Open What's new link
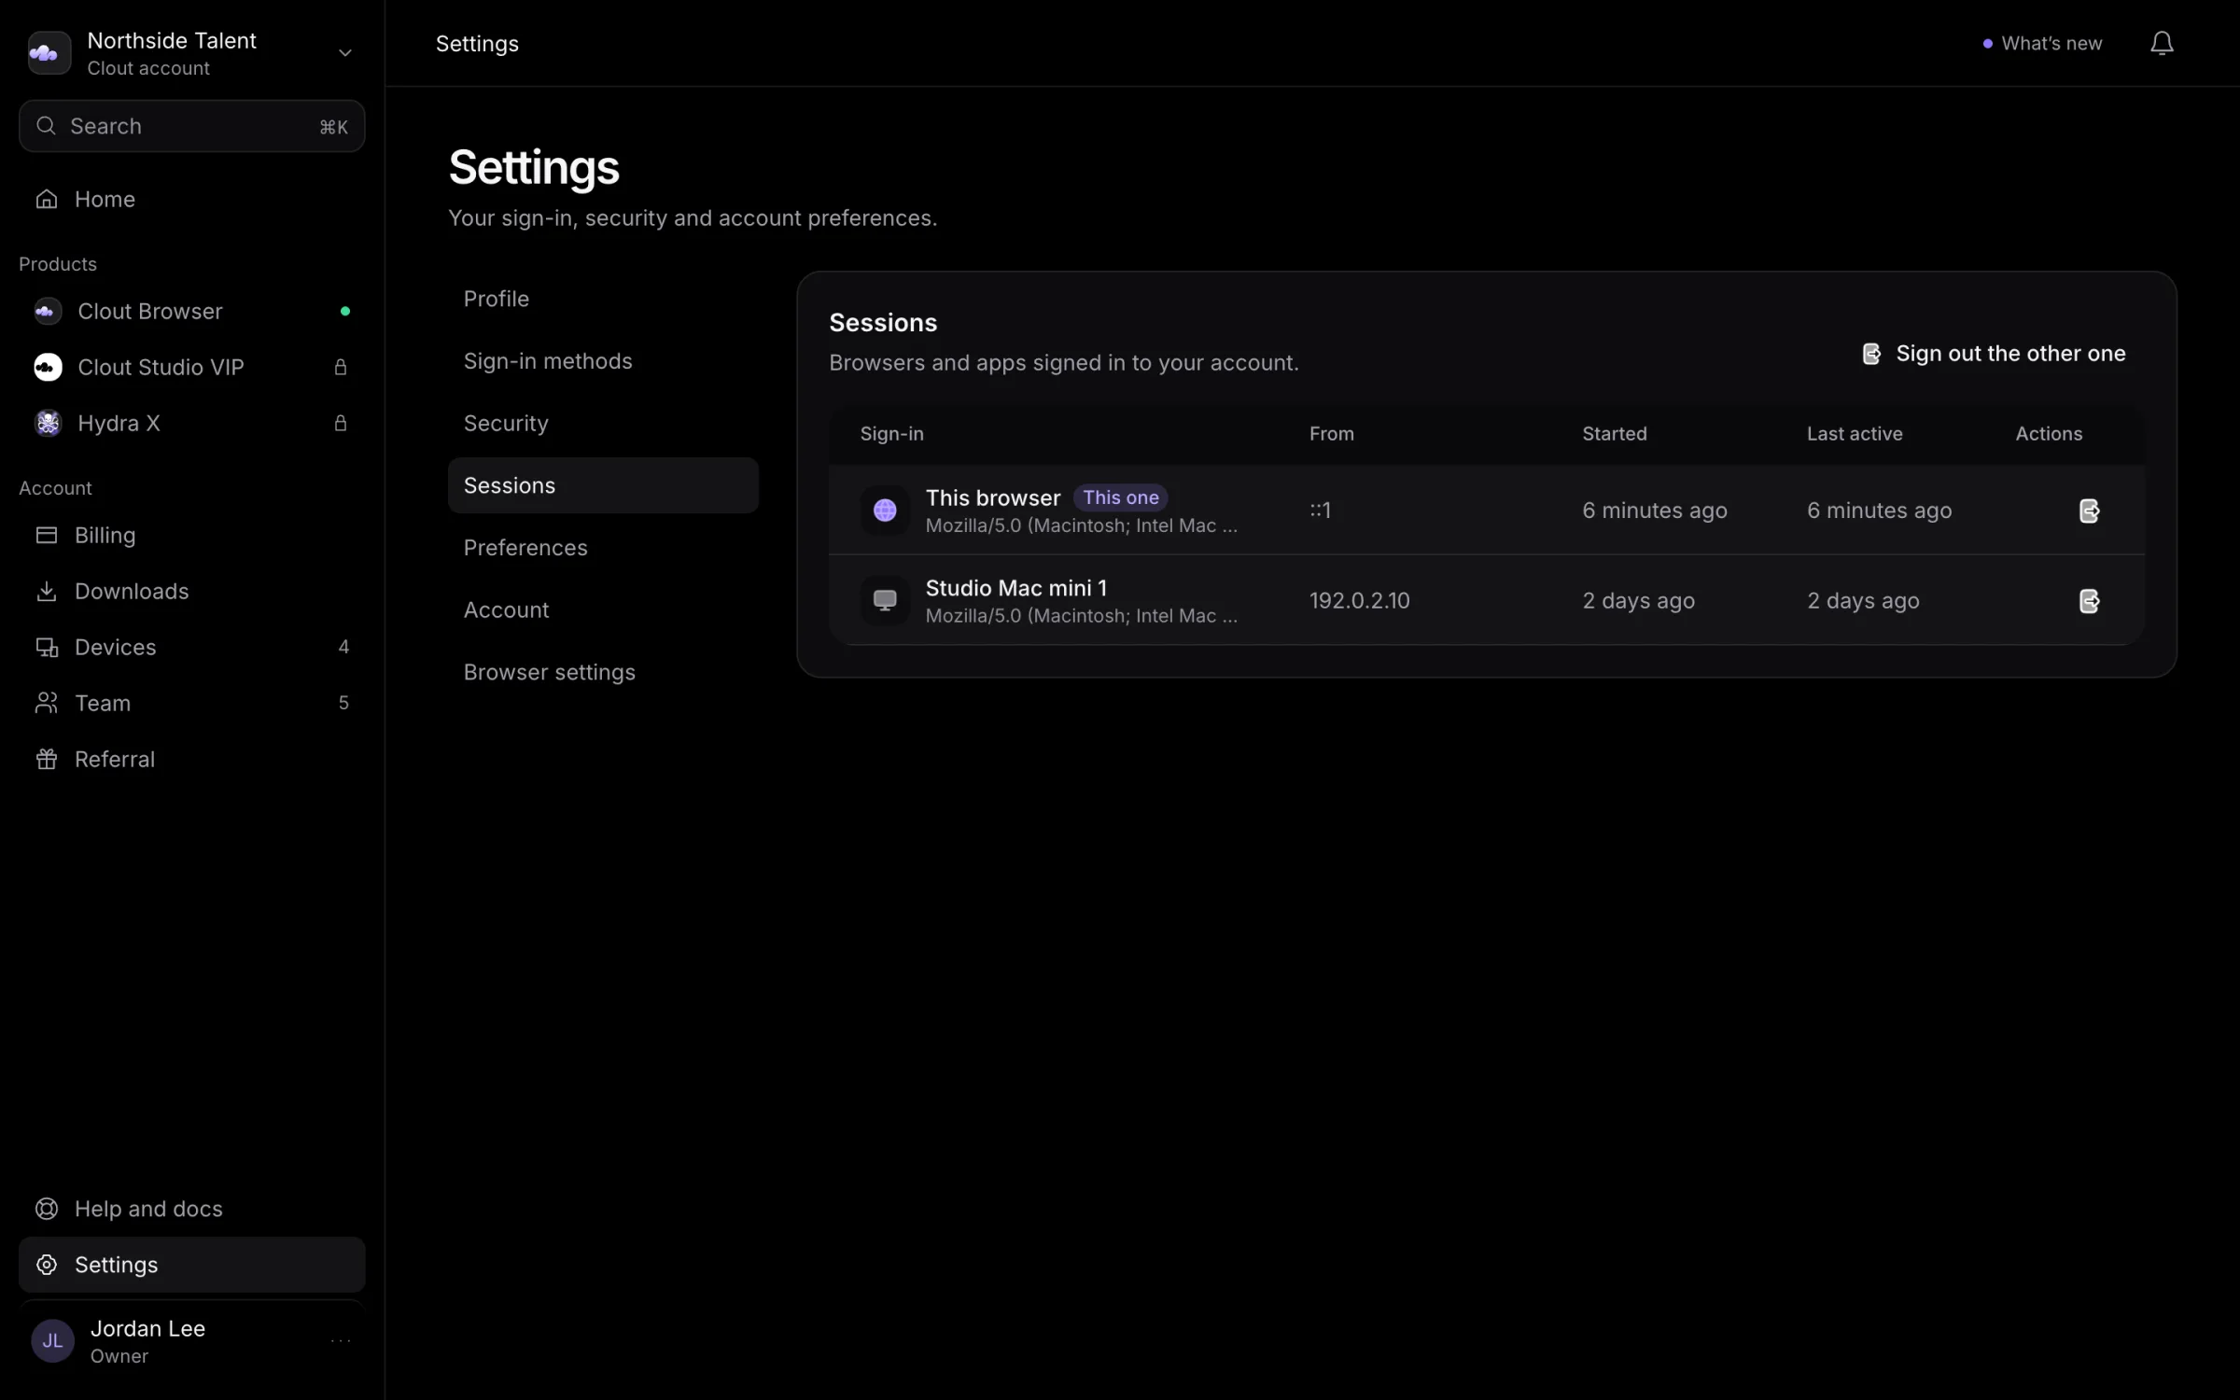The height and width of the screenshot is (1400, 2240). (2042, 43)
